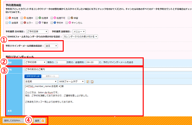Open the WEBフォームタグ dropdown
The height and width of the screenshot is (125, 192).
(x=71, y=81)
